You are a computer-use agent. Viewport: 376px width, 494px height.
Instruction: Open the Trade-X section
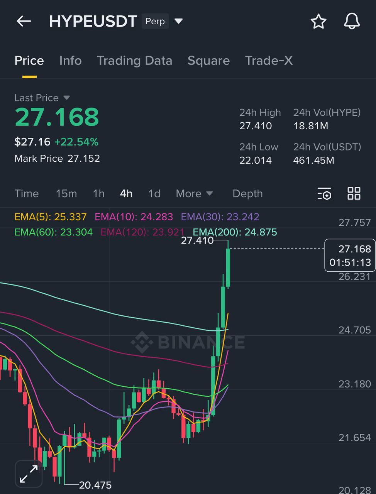[x=269, y=61]
